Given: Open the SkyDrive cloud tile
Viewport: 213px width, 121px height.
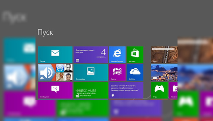Looking at the screenshot, I should [135, 72].
